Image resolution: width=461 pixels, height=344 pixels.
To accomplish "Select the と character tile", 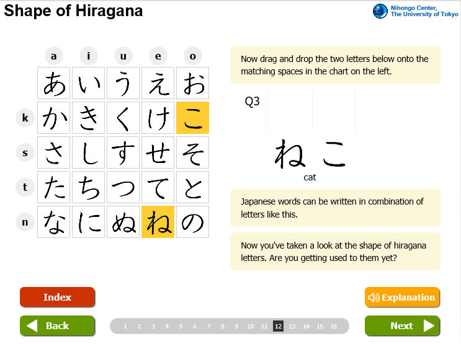I will tap(192, 187).
